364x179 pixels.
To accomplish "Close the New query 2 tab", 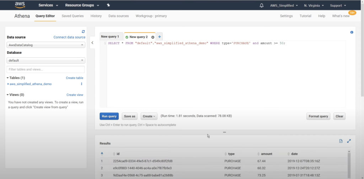I will pyautogui.click(x=153, y=37).
